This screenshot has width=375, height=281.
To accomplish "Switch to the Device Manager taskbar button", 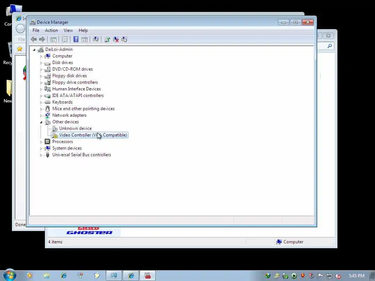I will [x=114, y=276].
